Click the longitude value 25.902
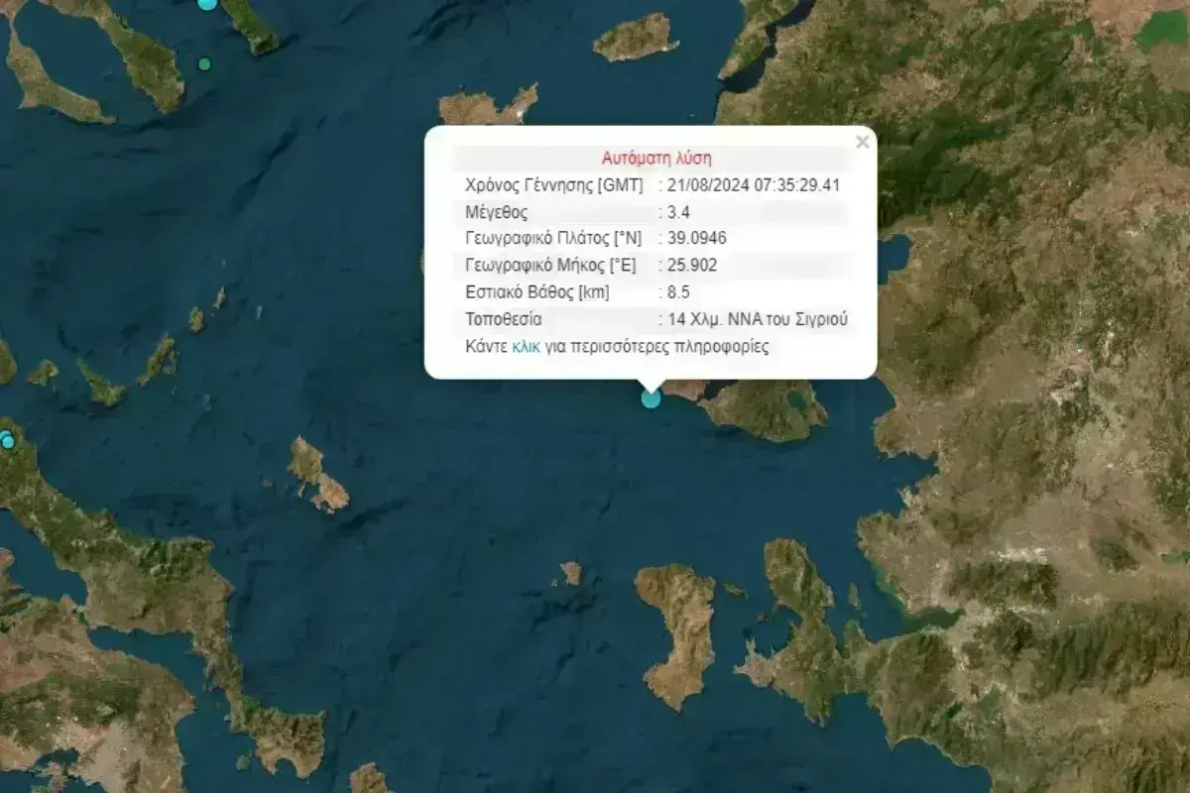This screenshot has height=793, width=1190. click(691, 265)
